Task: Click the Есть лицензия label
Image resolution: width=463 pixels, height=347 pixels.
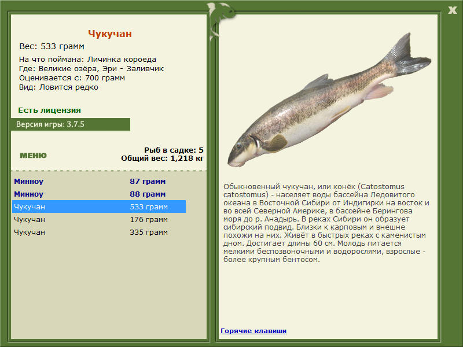Action: click(x=49, y=110)
